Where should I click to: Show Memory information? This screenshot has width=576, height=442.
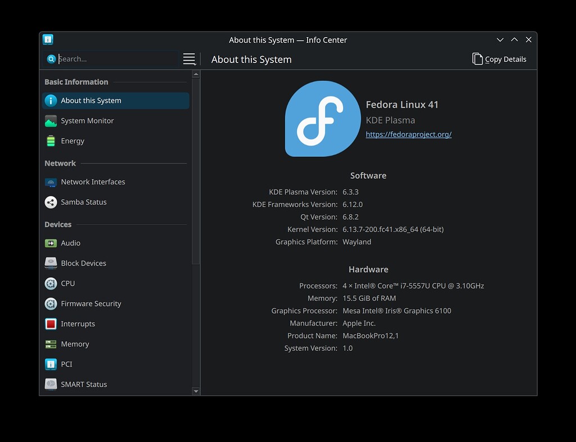74,344
